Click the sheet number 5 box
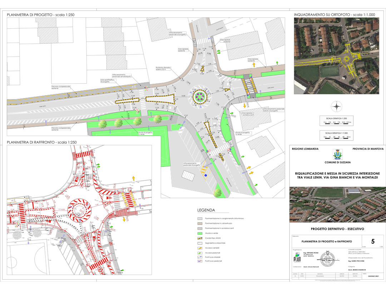 point(373,241)
